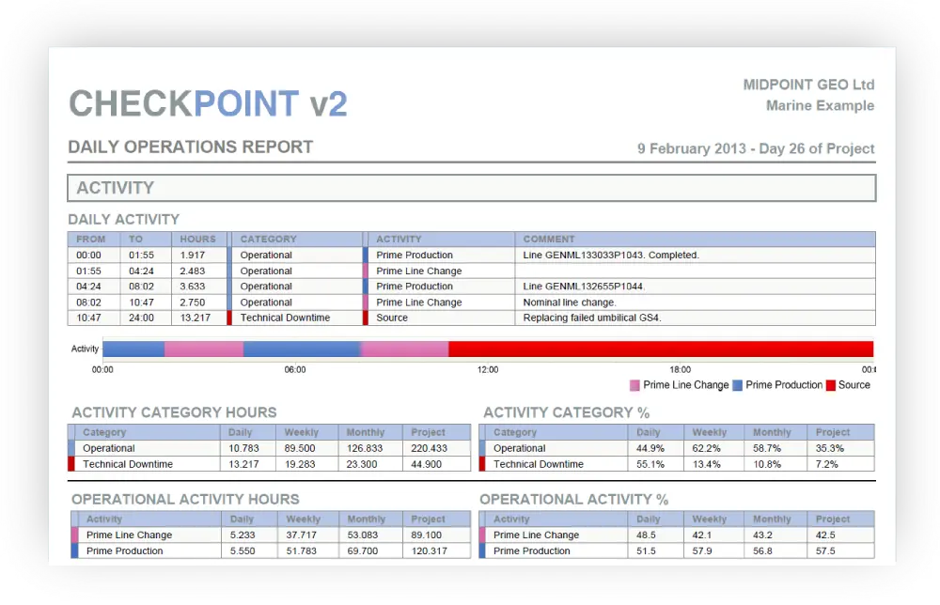This screenshot has width=940, height=605.
Task: Click the MIDPOINT GEO Ltd company name
Action: click(808, 85)
